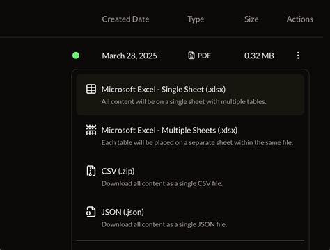Screen dimensions: 330x250
Task: Click the CSV zip file icon
Action: point(91,171)
